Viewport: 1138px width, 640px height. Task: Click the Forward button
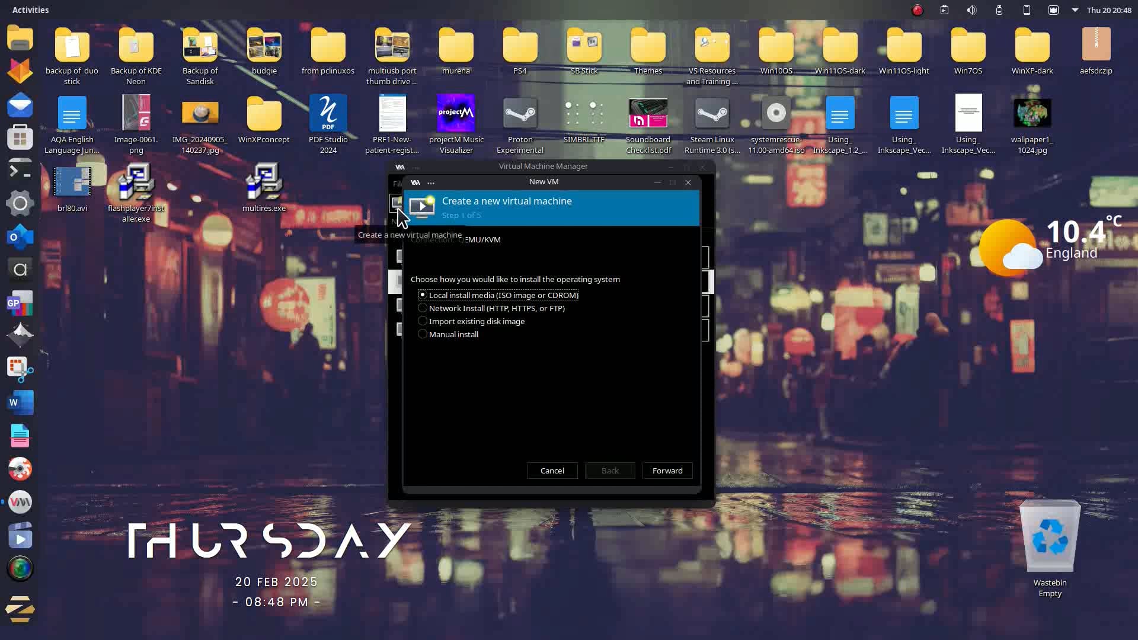pyautogui.click(x=667, y=471)
